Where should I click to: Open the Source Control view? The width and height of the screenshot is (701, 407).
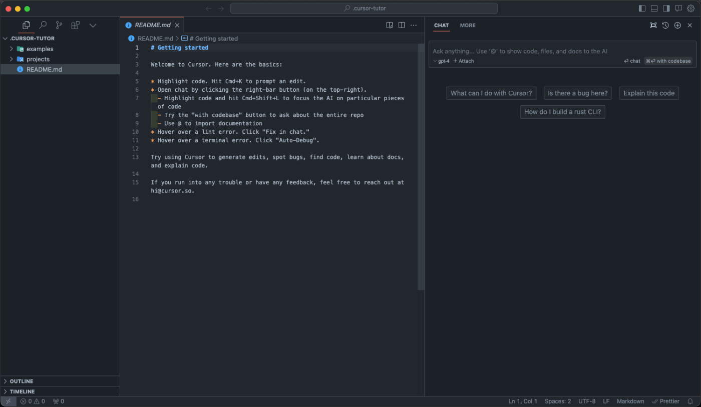point(59,25)
